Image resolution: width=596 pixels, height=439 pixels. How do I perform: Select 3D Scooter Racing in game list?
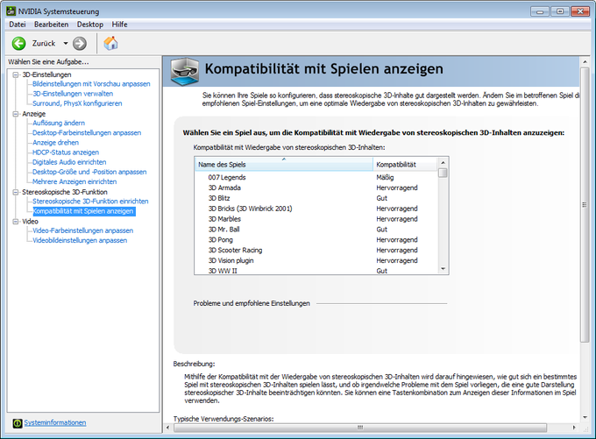pyautogui.click(x=316, y=251)
